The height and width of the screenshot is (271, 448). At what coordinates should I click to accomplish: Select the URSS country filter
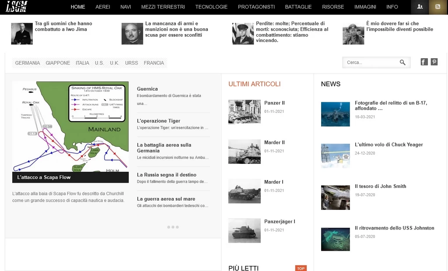click(x=131, y=63)
